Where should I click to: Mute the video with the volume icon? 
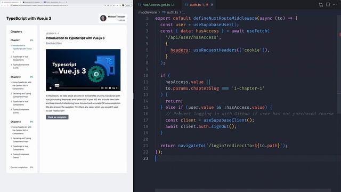102,88
